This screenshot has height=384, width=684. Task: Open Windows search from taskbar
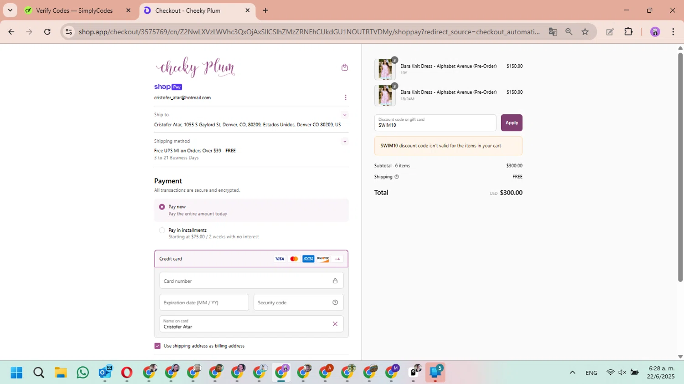tap(39, 373)
